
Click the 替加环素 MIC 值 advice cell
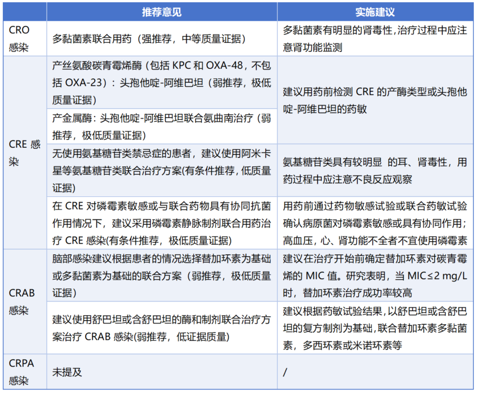[376, 276]
